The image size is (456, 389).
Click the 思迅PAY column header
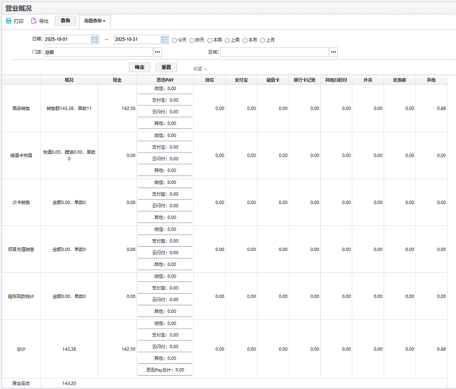[x=165, y=80]
